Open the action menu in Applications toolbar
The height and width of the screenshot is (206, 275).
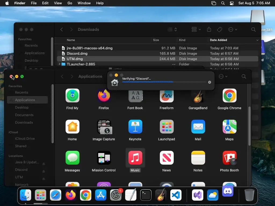(x=223, y=76)
